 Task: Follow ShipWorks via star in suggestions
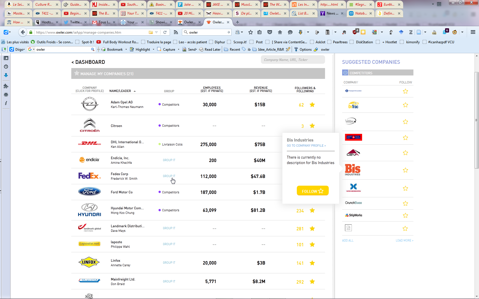405,215
